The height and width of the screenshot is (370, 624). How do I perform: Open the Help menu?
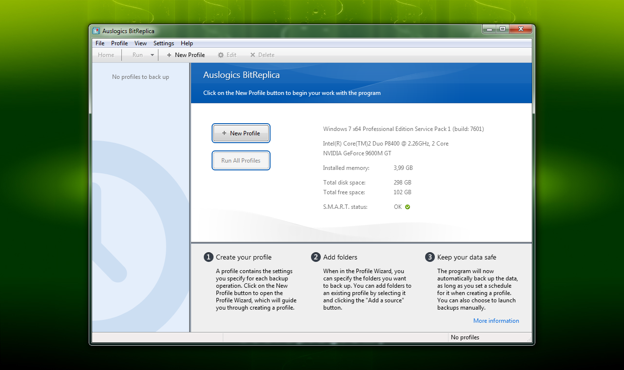187,43
